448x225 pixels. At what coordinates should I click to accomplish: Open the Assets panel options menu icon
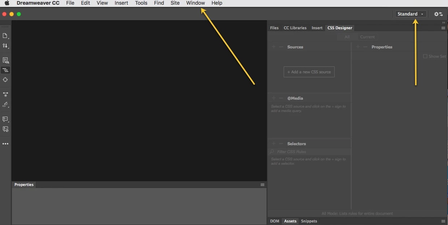pos(443,221)
